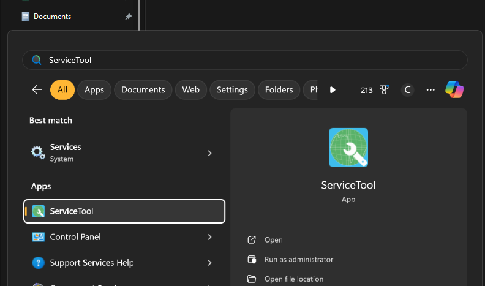Image resolution: width=485 pixels, height=286 pixels.
Task: Open Services System best match
Action: click(x=124, y=152)
